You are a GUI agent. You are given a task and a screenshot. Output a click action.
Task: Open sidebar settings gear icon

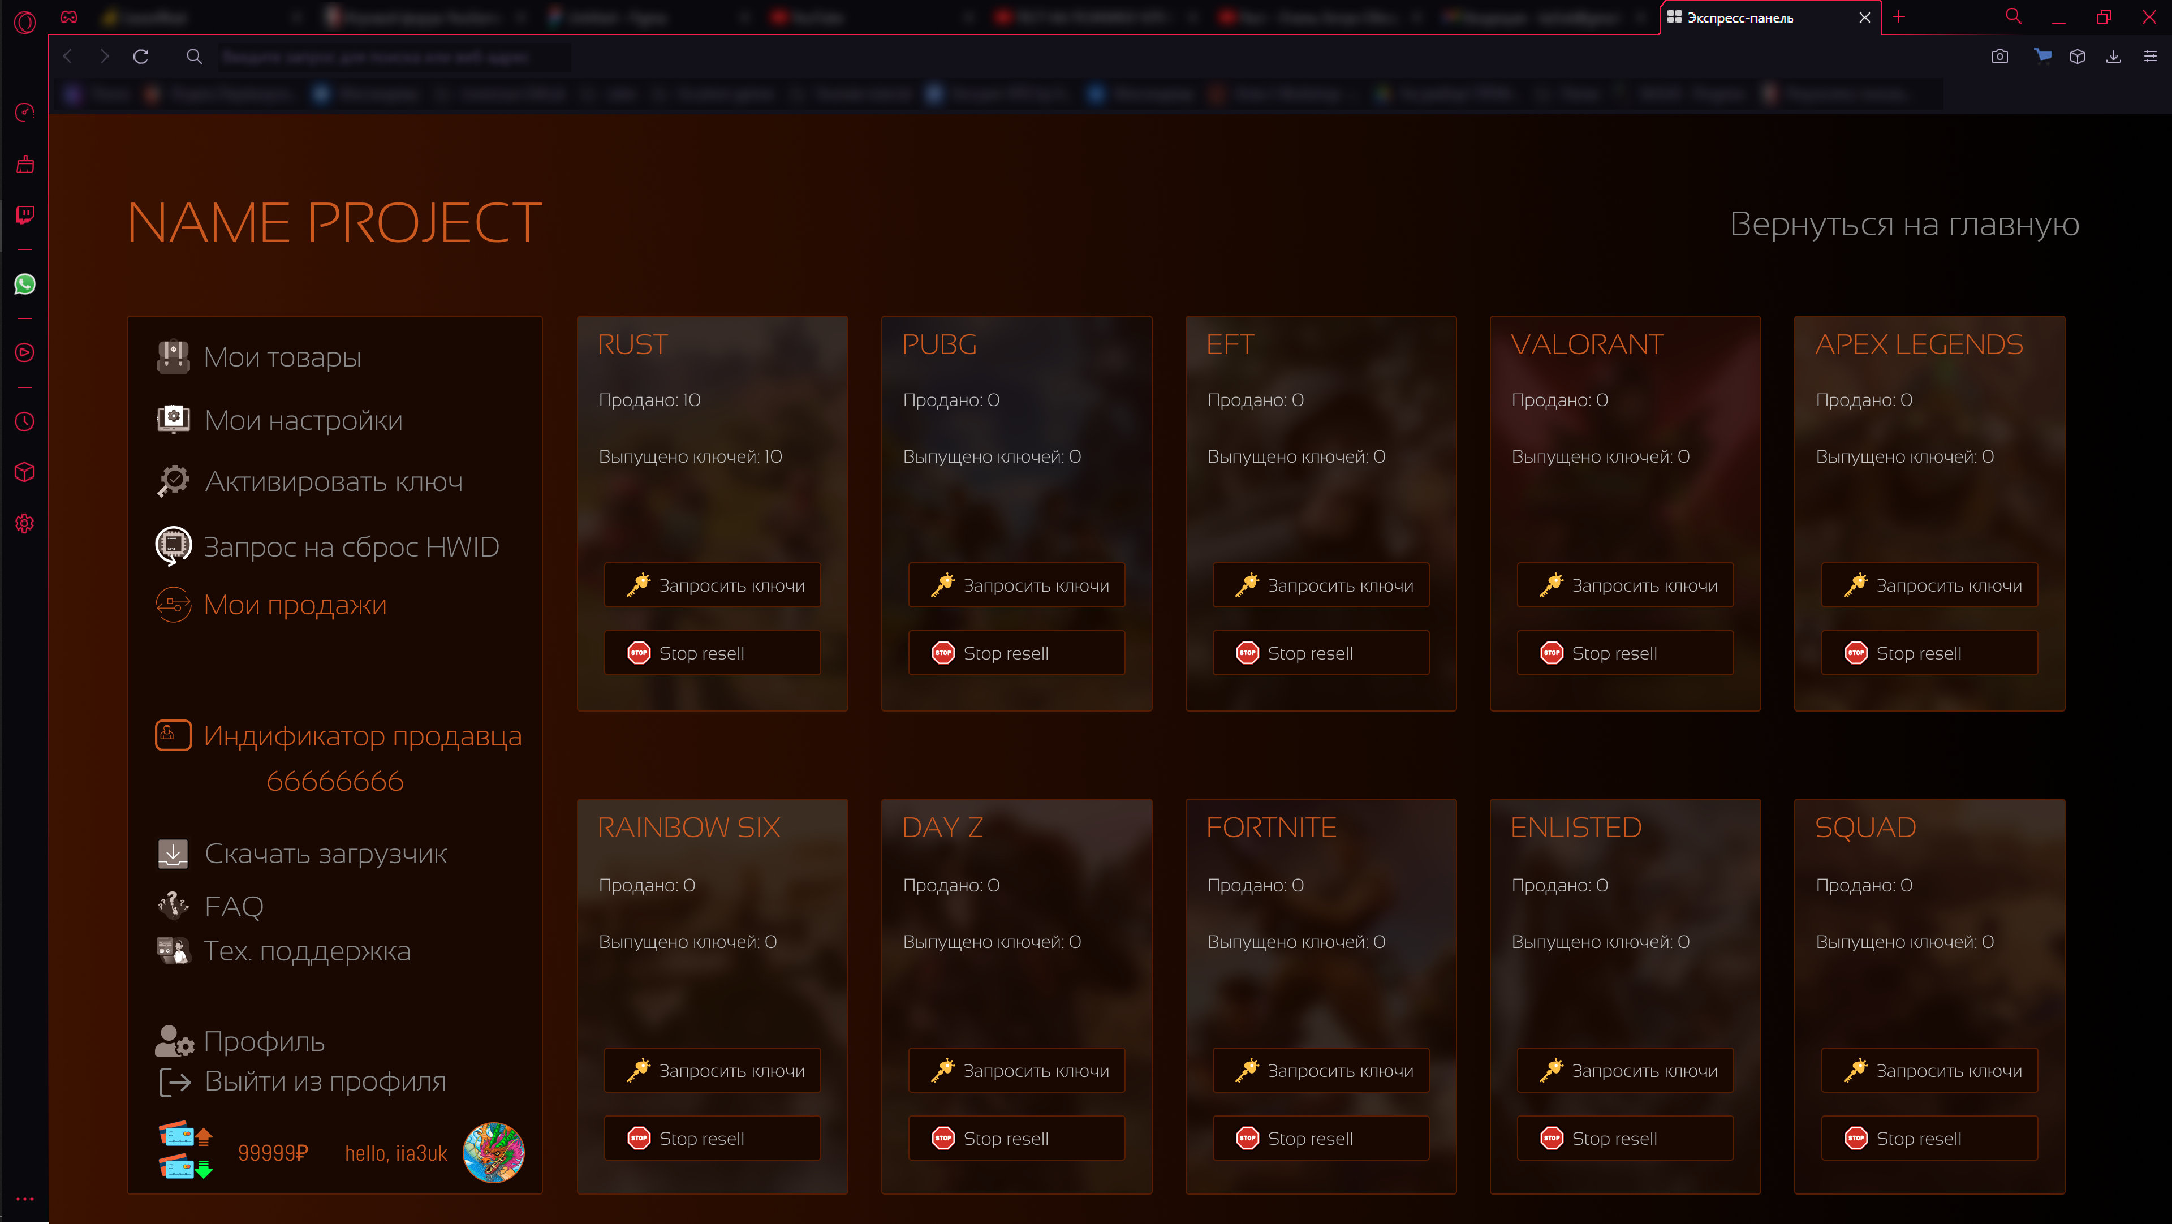(x=24, y=524)
